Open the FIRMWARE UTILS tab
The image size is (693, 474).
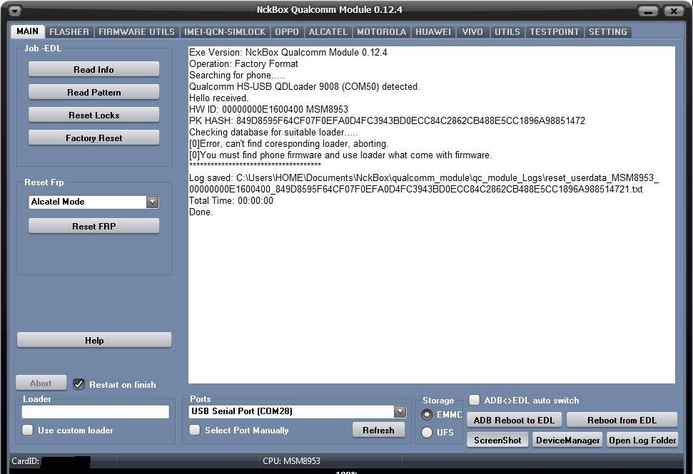[136, 32]
